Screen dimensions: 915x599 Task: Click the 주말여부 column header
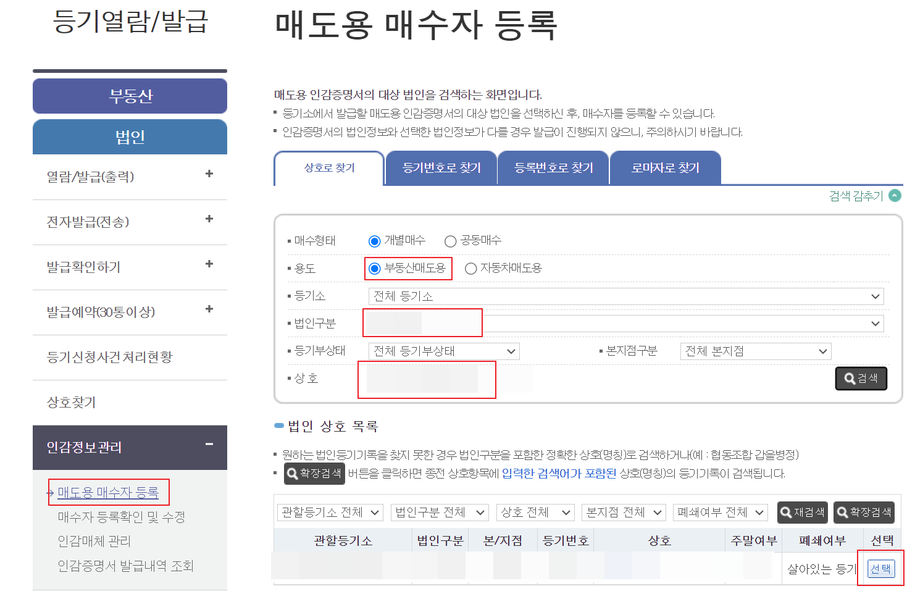tap(753, 541)
